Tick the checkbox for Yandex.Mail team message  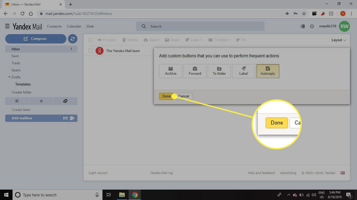90,51
